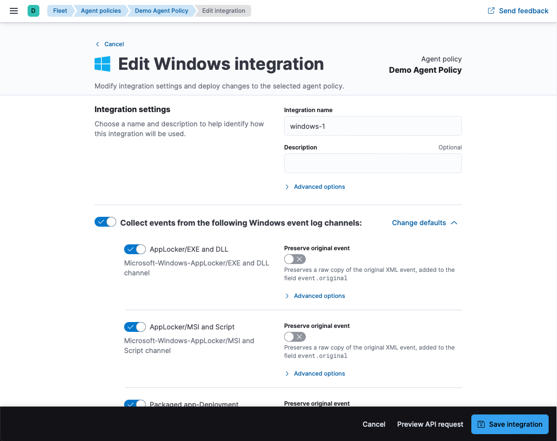This screenshot has height=441, width=557.
Task: Go to Fleet breadcrumb
Action: [x=60, y=11]
